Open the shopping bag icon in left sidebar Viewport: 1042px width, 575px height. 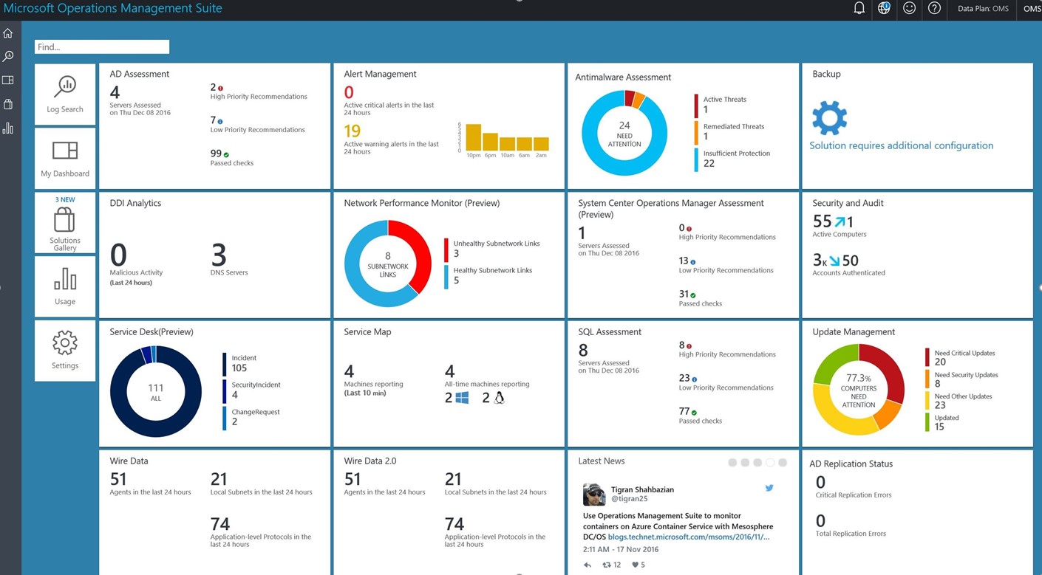click(8, 104)
